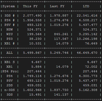Click PS3 LTD value 10.266.198
Screen dimensions: 102x101
[x=87, y=39]
